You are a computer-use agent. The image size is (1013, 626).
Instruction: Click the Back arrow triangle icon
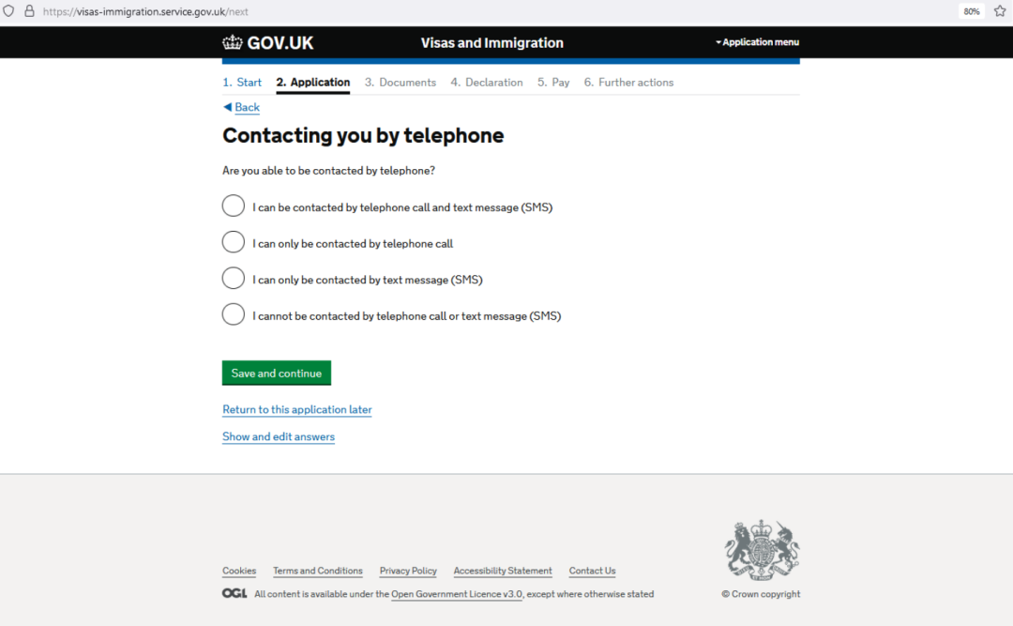coord(227,107)
